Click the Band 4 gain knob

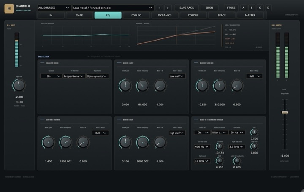[x=125, y=142]
